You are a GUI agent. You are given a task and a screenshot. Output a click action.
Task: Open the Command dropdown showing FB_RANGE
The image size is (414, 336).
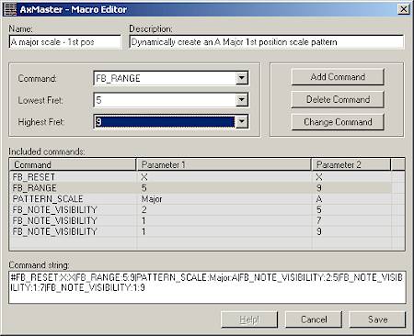[x=242, y=78]
